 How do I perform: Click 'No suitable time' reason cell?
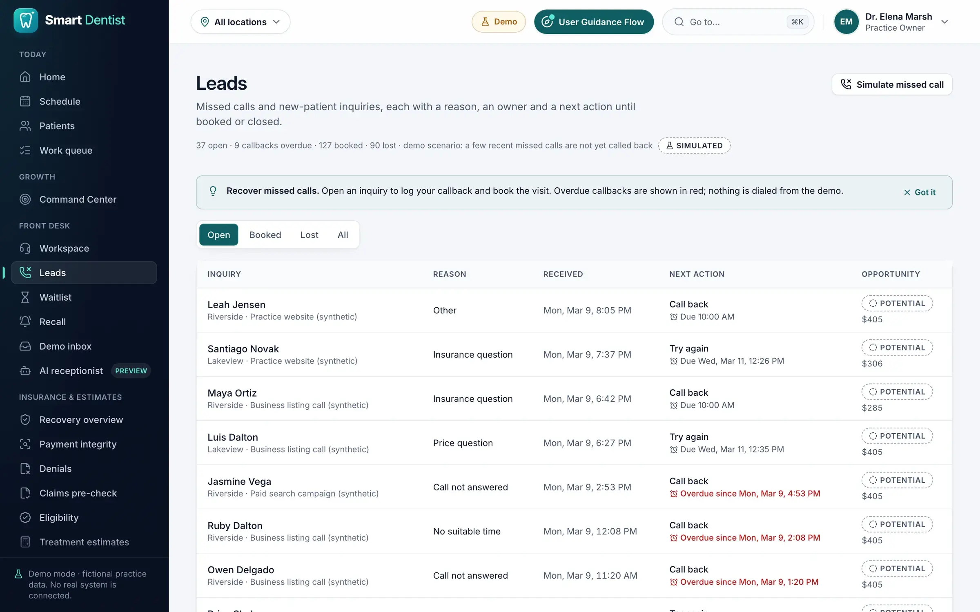(467, 531)
